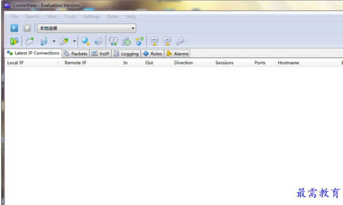
Task: Select the Alarms tab
Action: coord(177,54)
